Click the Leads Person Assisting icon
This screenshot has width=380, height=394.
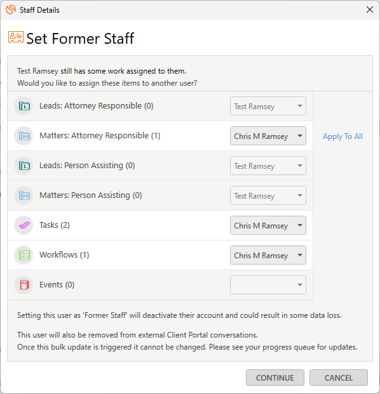click(x=24, y=166)
